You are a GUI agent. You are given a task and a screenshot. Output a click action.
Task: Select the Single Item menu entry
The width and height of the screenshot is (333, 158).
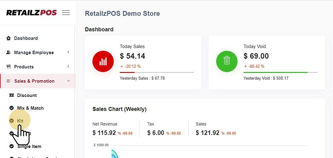[29, 146]
